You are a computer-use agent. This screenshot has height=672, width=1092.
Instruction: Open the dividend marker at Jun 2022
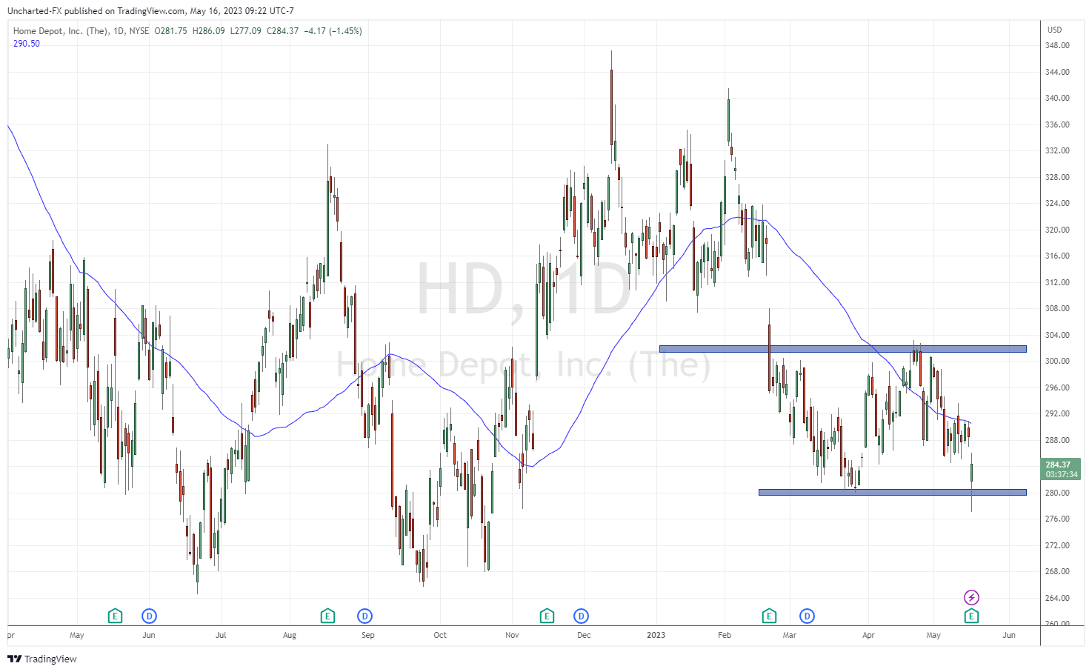[x=150, y=616]
